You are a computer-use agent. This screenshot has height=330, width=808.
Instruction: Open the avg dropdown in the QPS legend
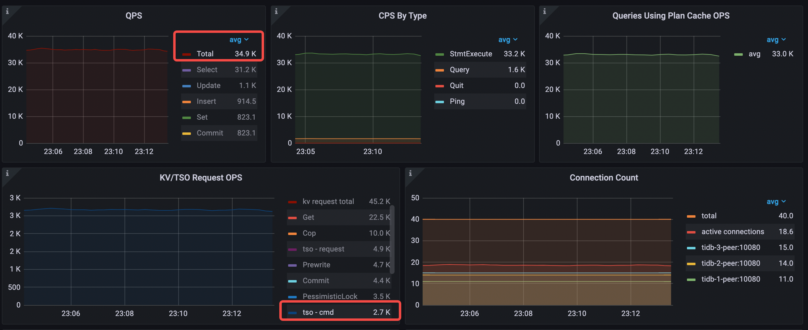239,40
